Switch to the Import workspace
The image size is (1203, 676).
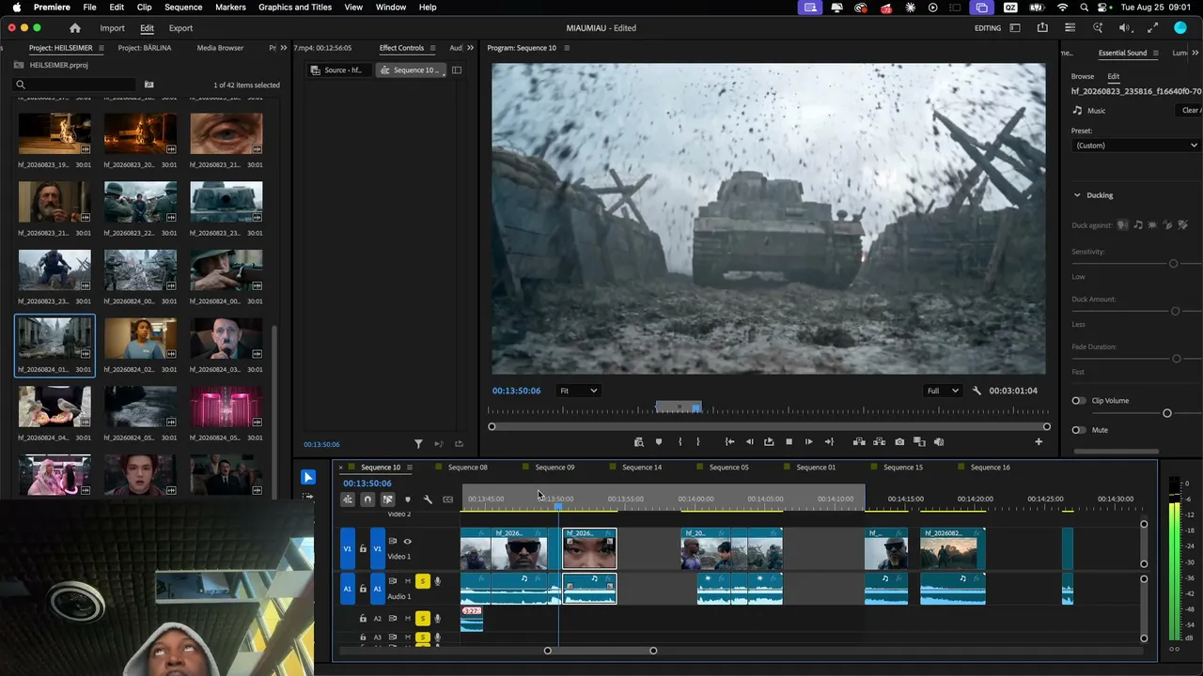[x=112, y=28]
